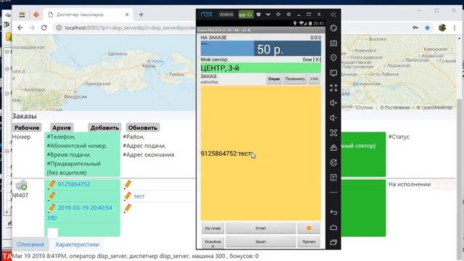464x261 pixels.
Task: Expand Nox title bar dropdown chevron
Action: [268, 14]
